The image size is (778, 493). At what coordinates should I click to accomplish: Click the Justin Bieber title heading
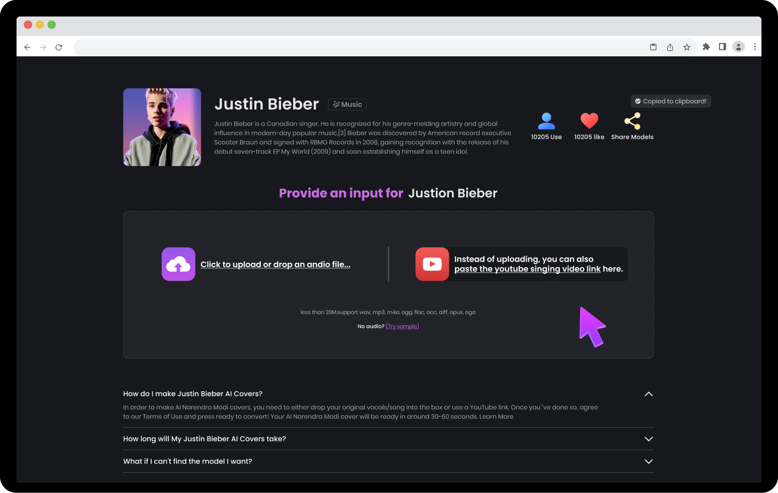[266, 104]
